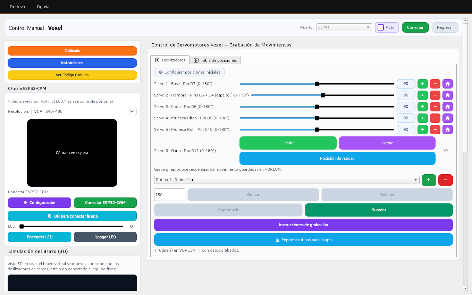Delete routine with red minus button
The width and height of the screenshot is (472, 295).
tap(446, 180)
